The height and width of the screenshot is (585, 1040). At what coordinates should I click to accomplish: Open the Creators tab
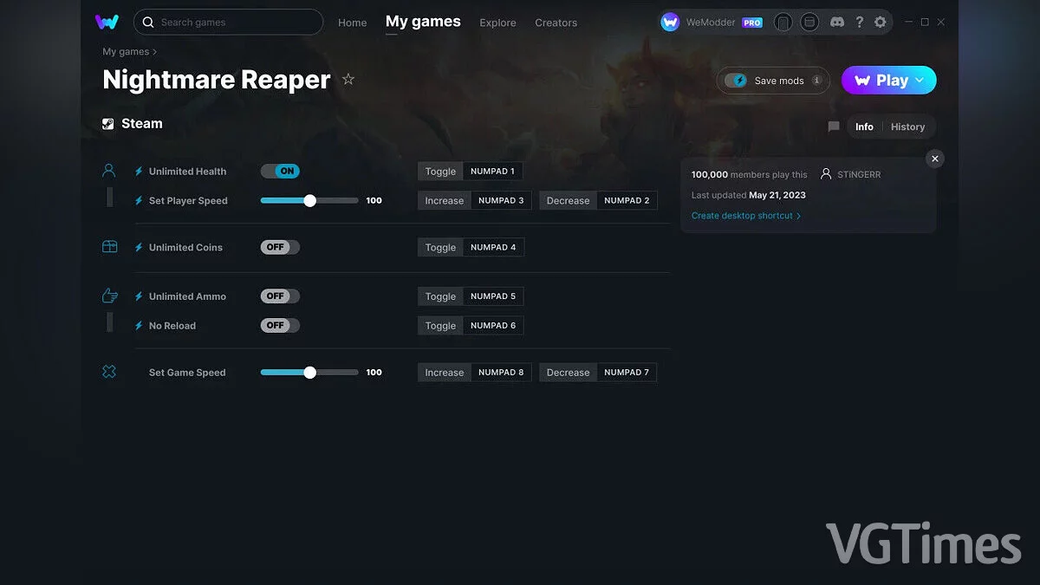(556, 23)
